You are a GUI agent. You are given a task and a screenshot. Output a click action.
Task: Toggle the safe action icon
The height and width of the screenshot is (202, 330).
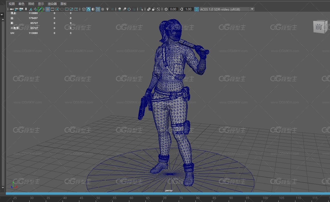pyautogui.click(x=71, y=9)
